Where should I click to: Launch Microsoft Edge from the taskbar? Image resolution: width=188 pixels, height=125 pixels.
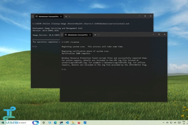tap(55, 122)
